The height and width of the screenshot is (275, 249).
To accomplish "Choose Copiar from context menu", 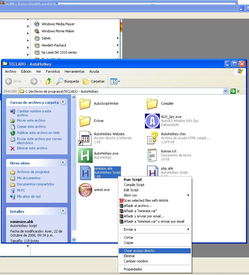I will point(155,243).
